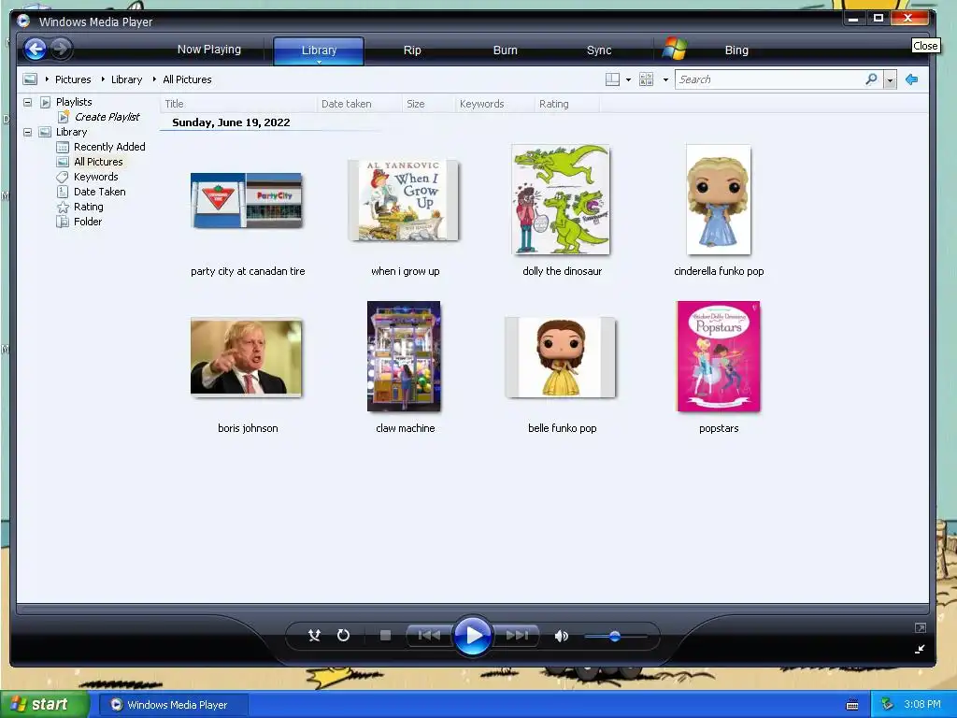Image resolution: width=957 pixels, height=718 pixels.
Task: Toggle repeat mode
Action: (x=343, y=636)
